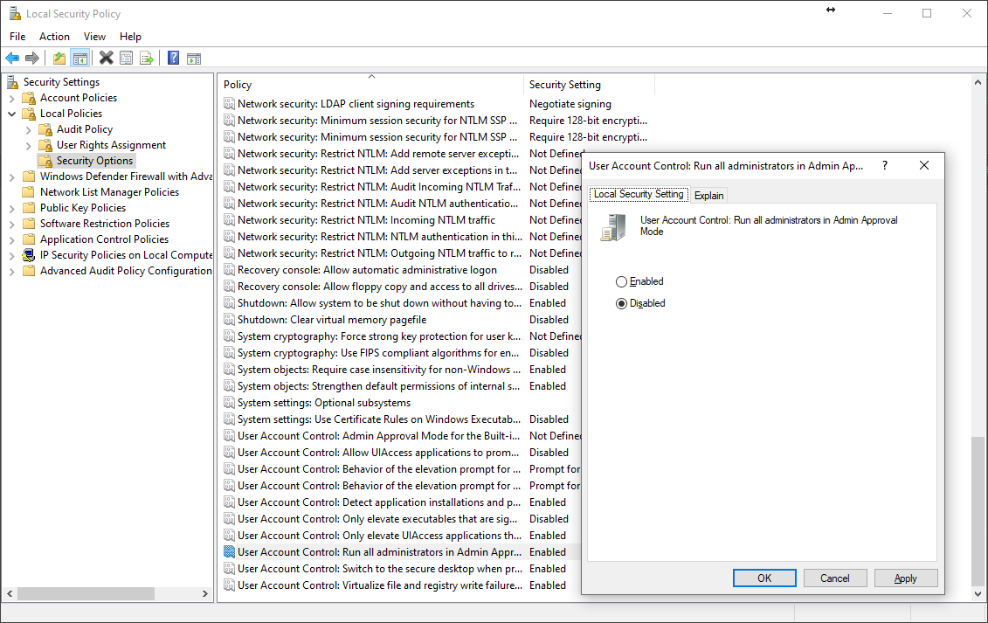Switch to the Explain tab
988x623 pixels.
tap(708, 195)
